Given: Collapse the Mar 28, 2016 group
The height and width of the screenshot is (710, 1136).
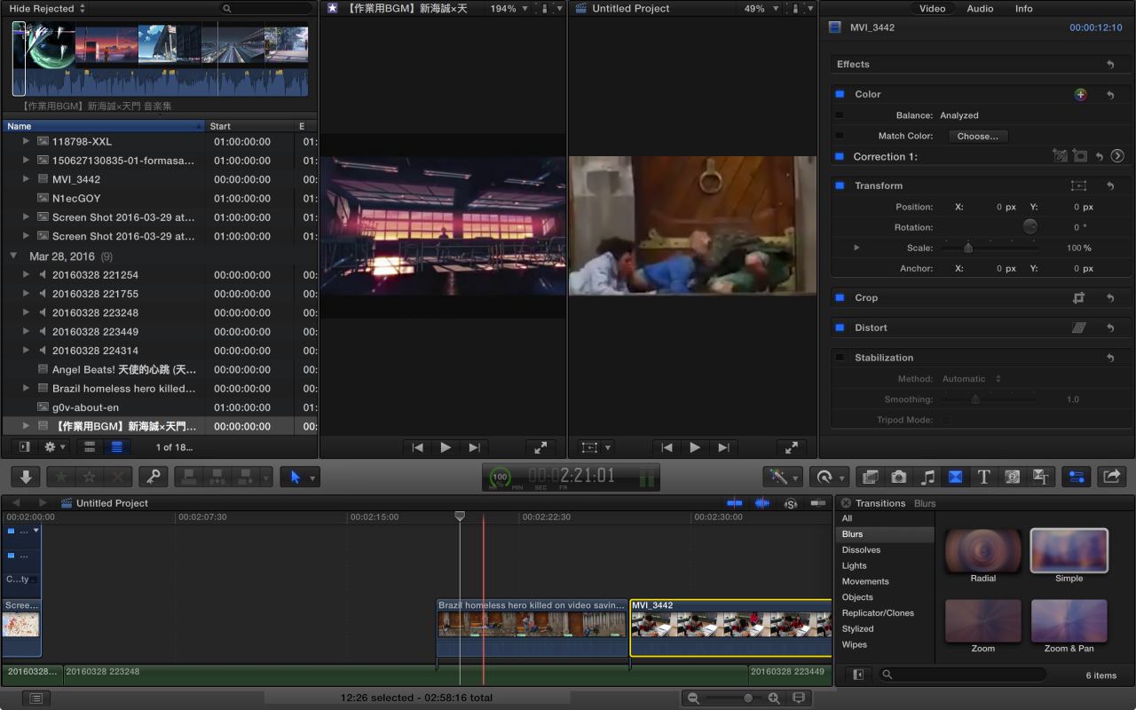Looking at the screenshot, I should click(x=13, y=256).
